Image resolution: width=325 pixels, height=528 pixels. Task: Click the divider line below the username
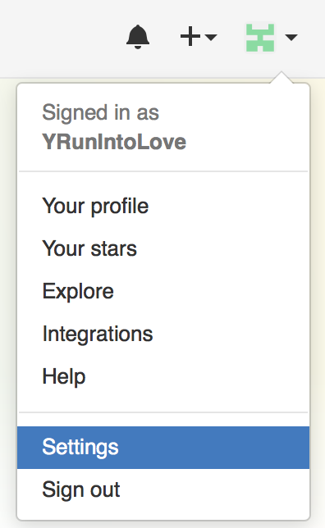tap(163, 171)
